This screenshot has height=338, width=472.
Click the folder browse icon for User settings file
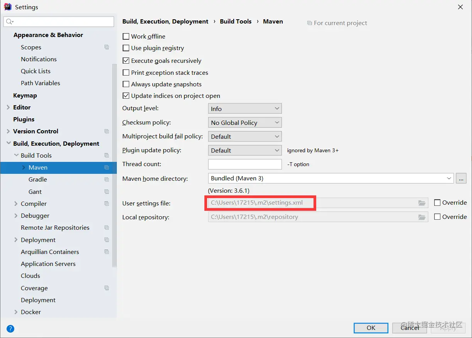point(422,203)
